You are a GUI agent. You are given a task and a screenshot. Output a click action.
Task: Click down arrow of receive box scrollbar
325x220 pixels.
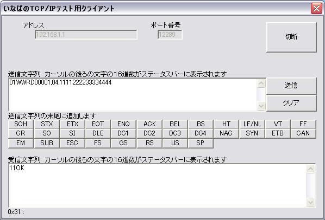tap(310, 202)
